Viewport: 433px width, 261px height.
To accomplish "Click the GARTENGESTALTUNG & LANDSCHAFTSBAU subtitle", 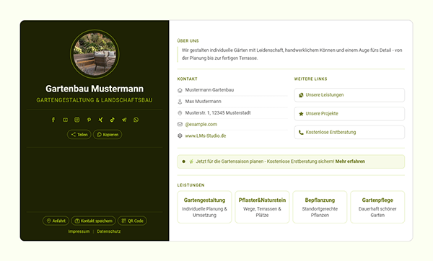I will pyautogui.click(x=95, y=100).
